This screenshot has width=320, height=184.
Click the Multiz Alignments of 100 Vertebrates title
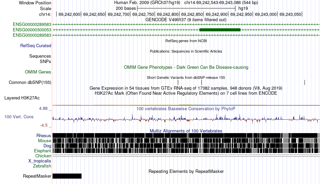(186, 131)
